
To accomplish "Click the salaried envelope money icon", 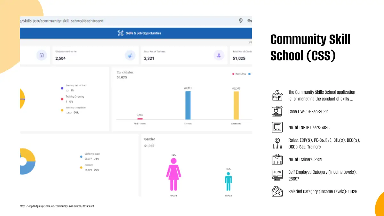I will [277, 191].
